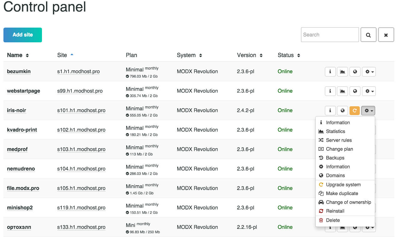Open the gear dropdown for bezumkin
Viewport: 399px width, 237px height.
coord(369,71)
